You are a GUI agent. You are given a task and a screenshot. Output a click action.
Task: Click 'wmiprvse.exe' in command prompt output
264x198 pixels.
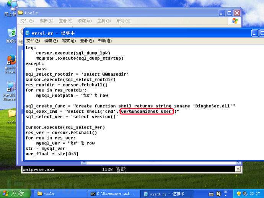[38, 169]
